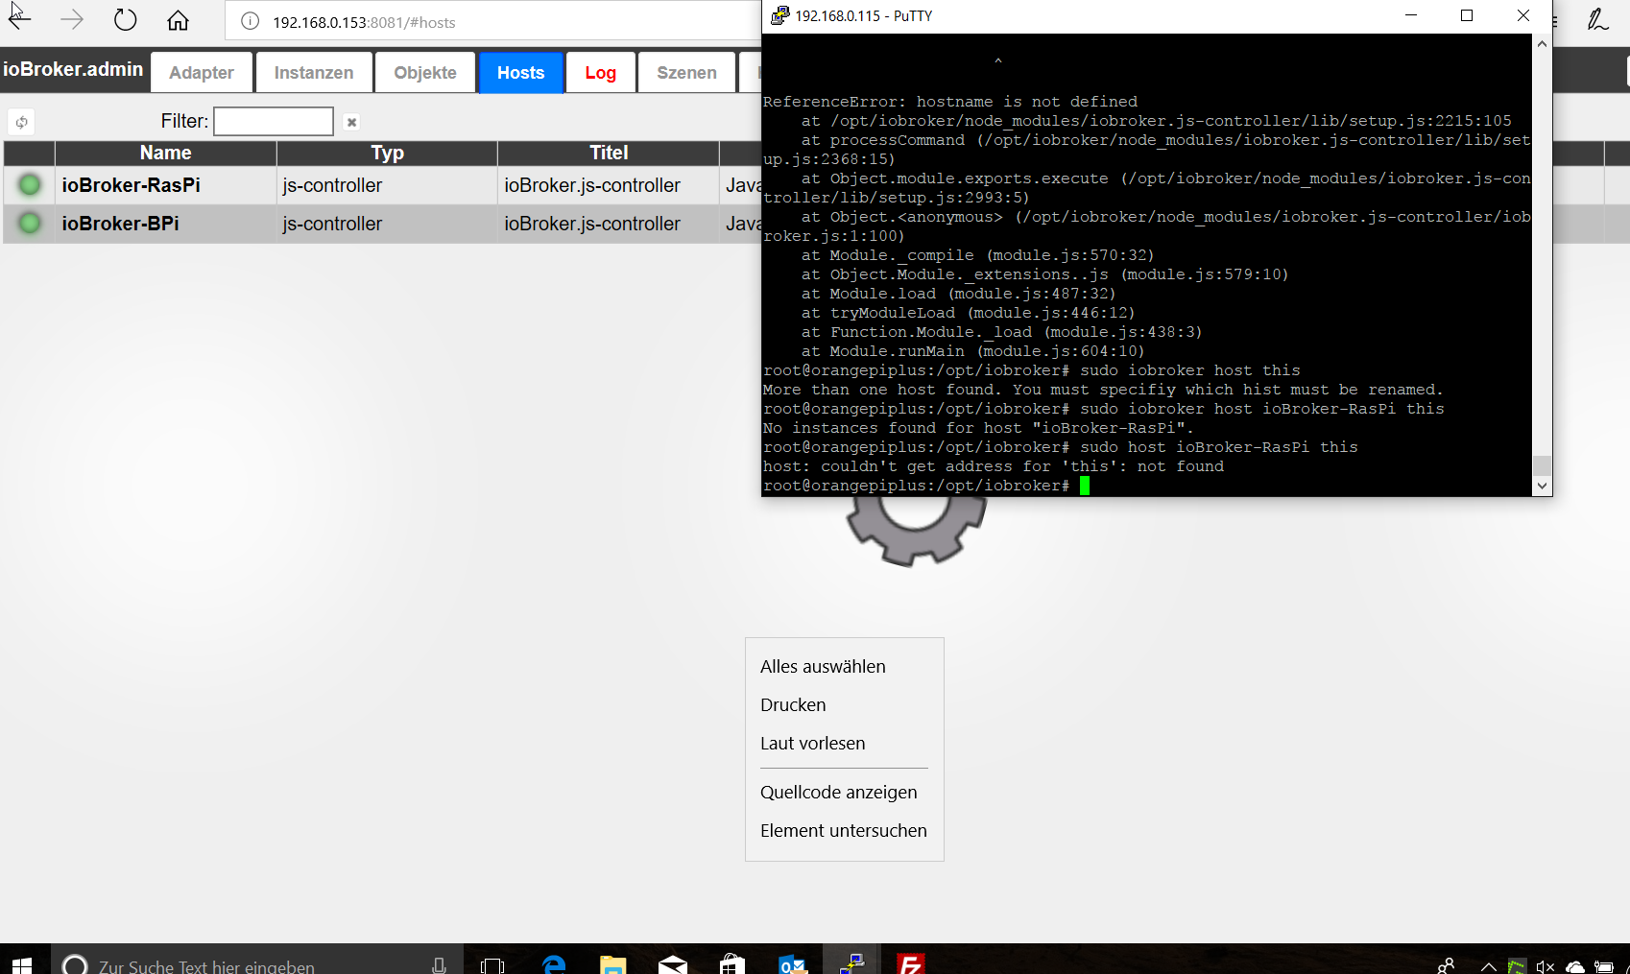Click green status indicator for ioBroker-BPi
This screenshot has height=974, width=1630.
pyautogui.click(x=30, y=224)
